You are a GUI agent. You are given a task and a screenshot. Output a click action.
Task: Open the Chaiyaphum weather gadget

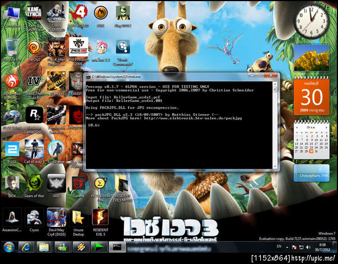[312, 173]
